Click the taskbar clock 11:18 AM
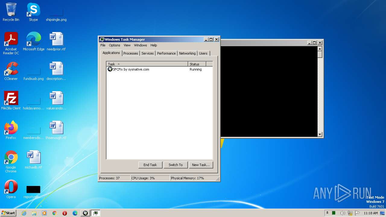386x217 pixels. click(371, 213)
